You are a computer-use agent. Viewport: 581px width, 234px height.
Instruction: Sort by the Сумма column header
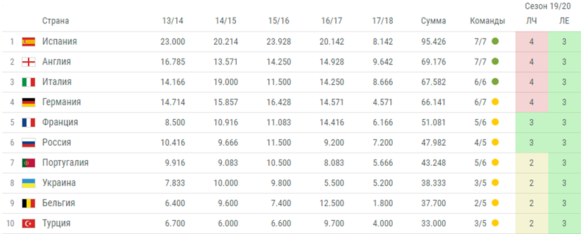pyautogui.click(x=433, y=21)
